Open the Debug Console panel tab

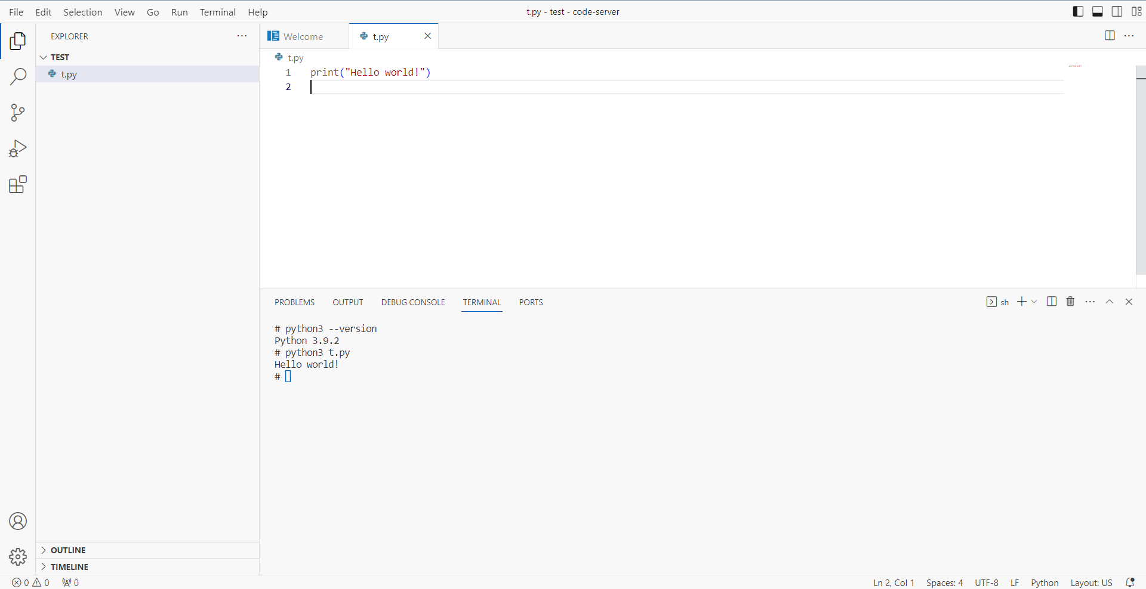point(413,302)
